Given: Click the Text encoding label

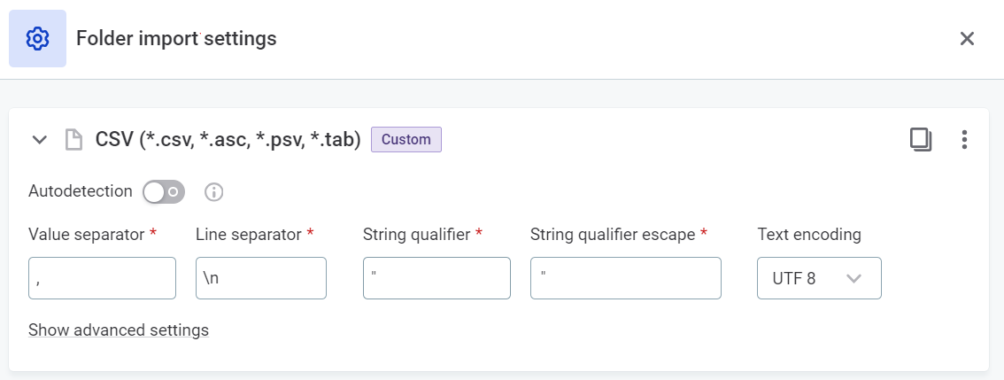Looking at the screenshot, I should 809,235.
